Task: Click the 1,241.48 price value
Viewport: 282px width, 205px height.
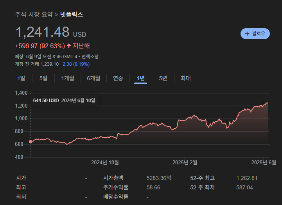Action: [43, 32]
